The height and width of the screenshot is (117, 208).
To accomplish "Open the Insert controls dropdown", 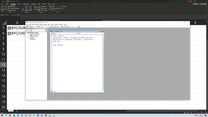I will click(35, 8).
